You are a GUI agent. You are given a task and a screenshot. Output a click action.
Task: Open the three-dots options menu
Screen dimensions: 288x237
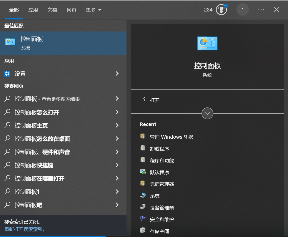pos(261,10)
